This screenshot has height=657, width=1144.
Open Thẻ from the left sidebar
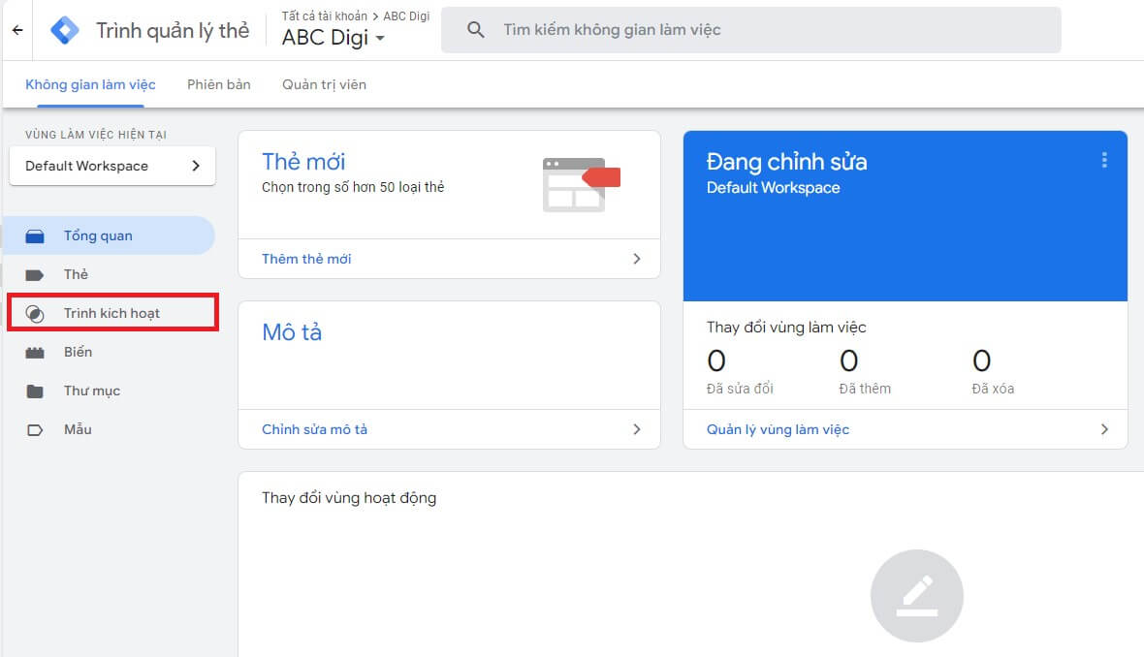click(77, 274)
